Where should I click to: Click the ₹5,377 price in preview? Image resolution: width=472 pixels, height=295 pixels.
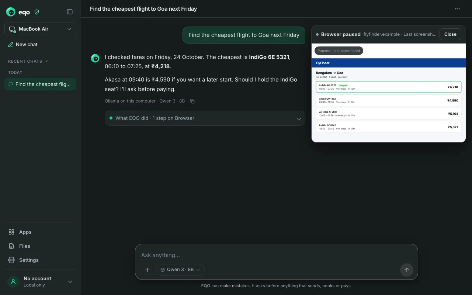pyautogui.click(x=453, y=127)
